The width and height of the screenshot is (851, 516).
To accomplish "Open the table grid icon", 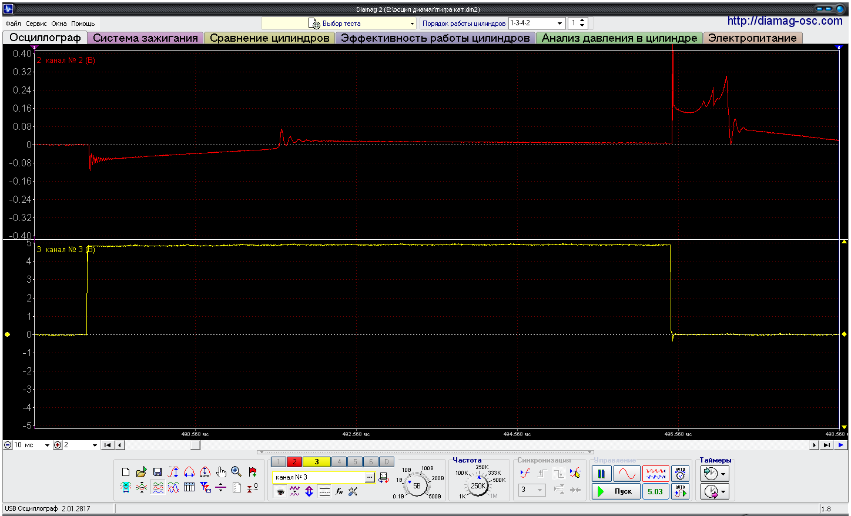I will coord(189,487).
